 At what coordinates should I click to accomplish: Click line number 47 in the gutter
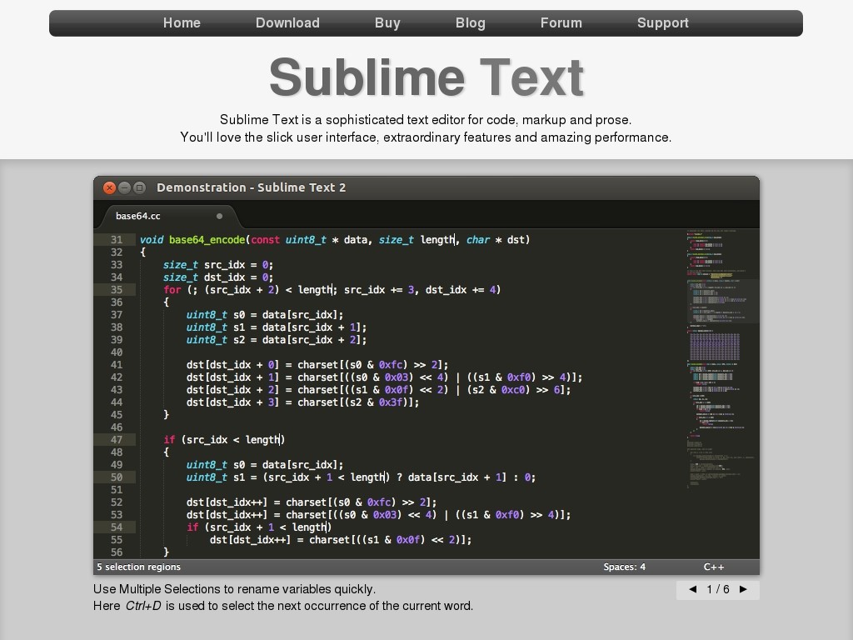click(x=117, y=440)
